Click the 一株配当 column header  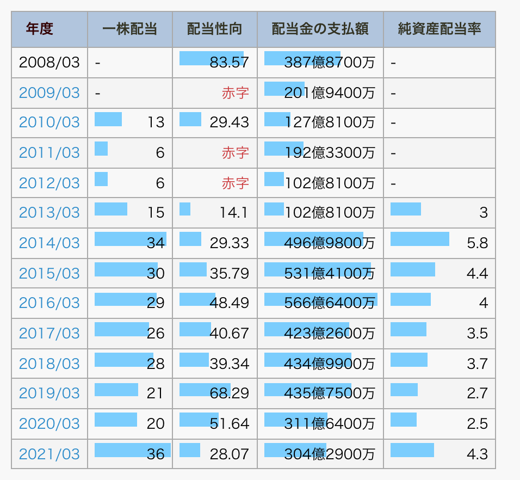click(129, 29)
